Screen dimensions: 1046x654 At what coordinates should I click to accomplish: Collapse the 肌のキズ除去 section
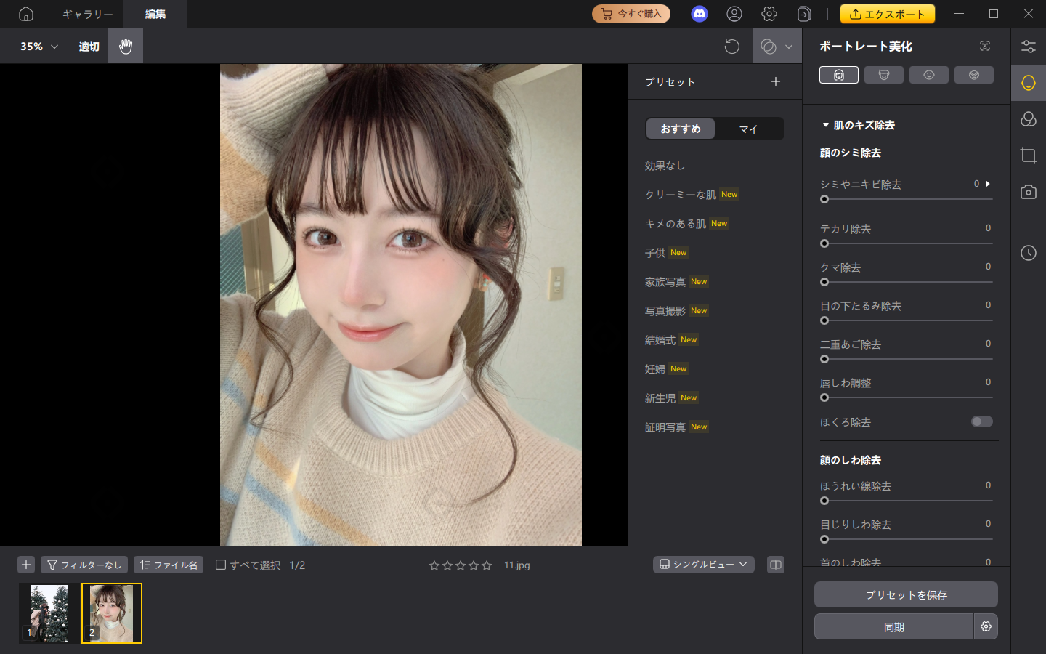point(826,125)
